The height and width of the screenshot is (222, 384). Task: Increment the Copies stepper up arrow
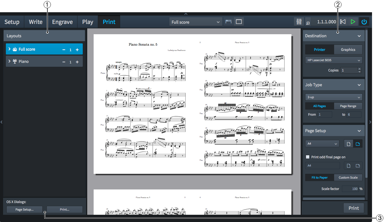[x=359, y=69]
